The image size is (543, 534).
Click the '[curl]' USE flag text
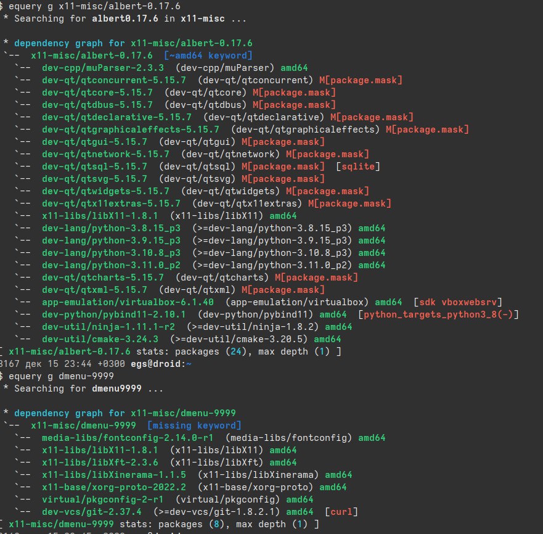(x=341, y=512)
